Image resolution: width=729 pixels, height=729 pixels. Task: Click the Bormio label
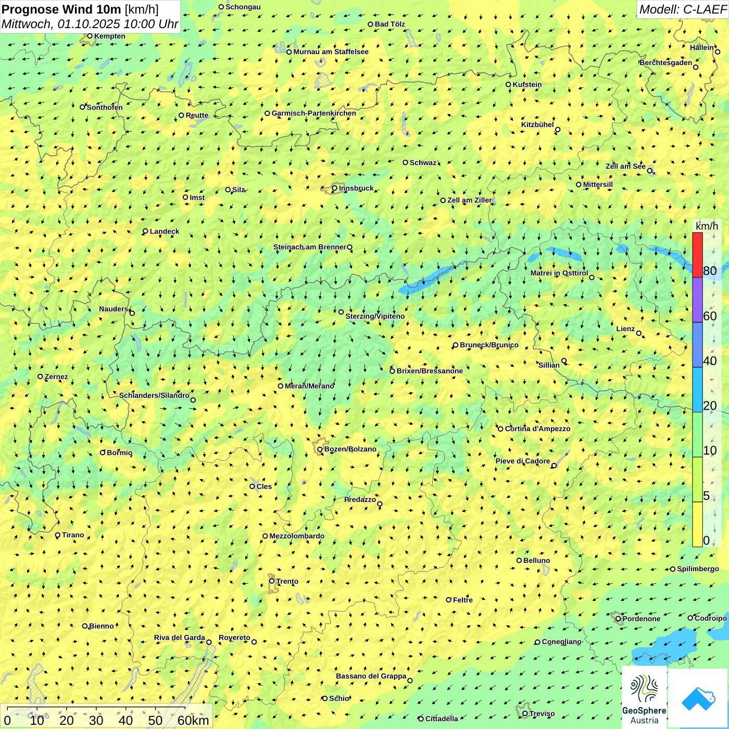click(119, 453)
